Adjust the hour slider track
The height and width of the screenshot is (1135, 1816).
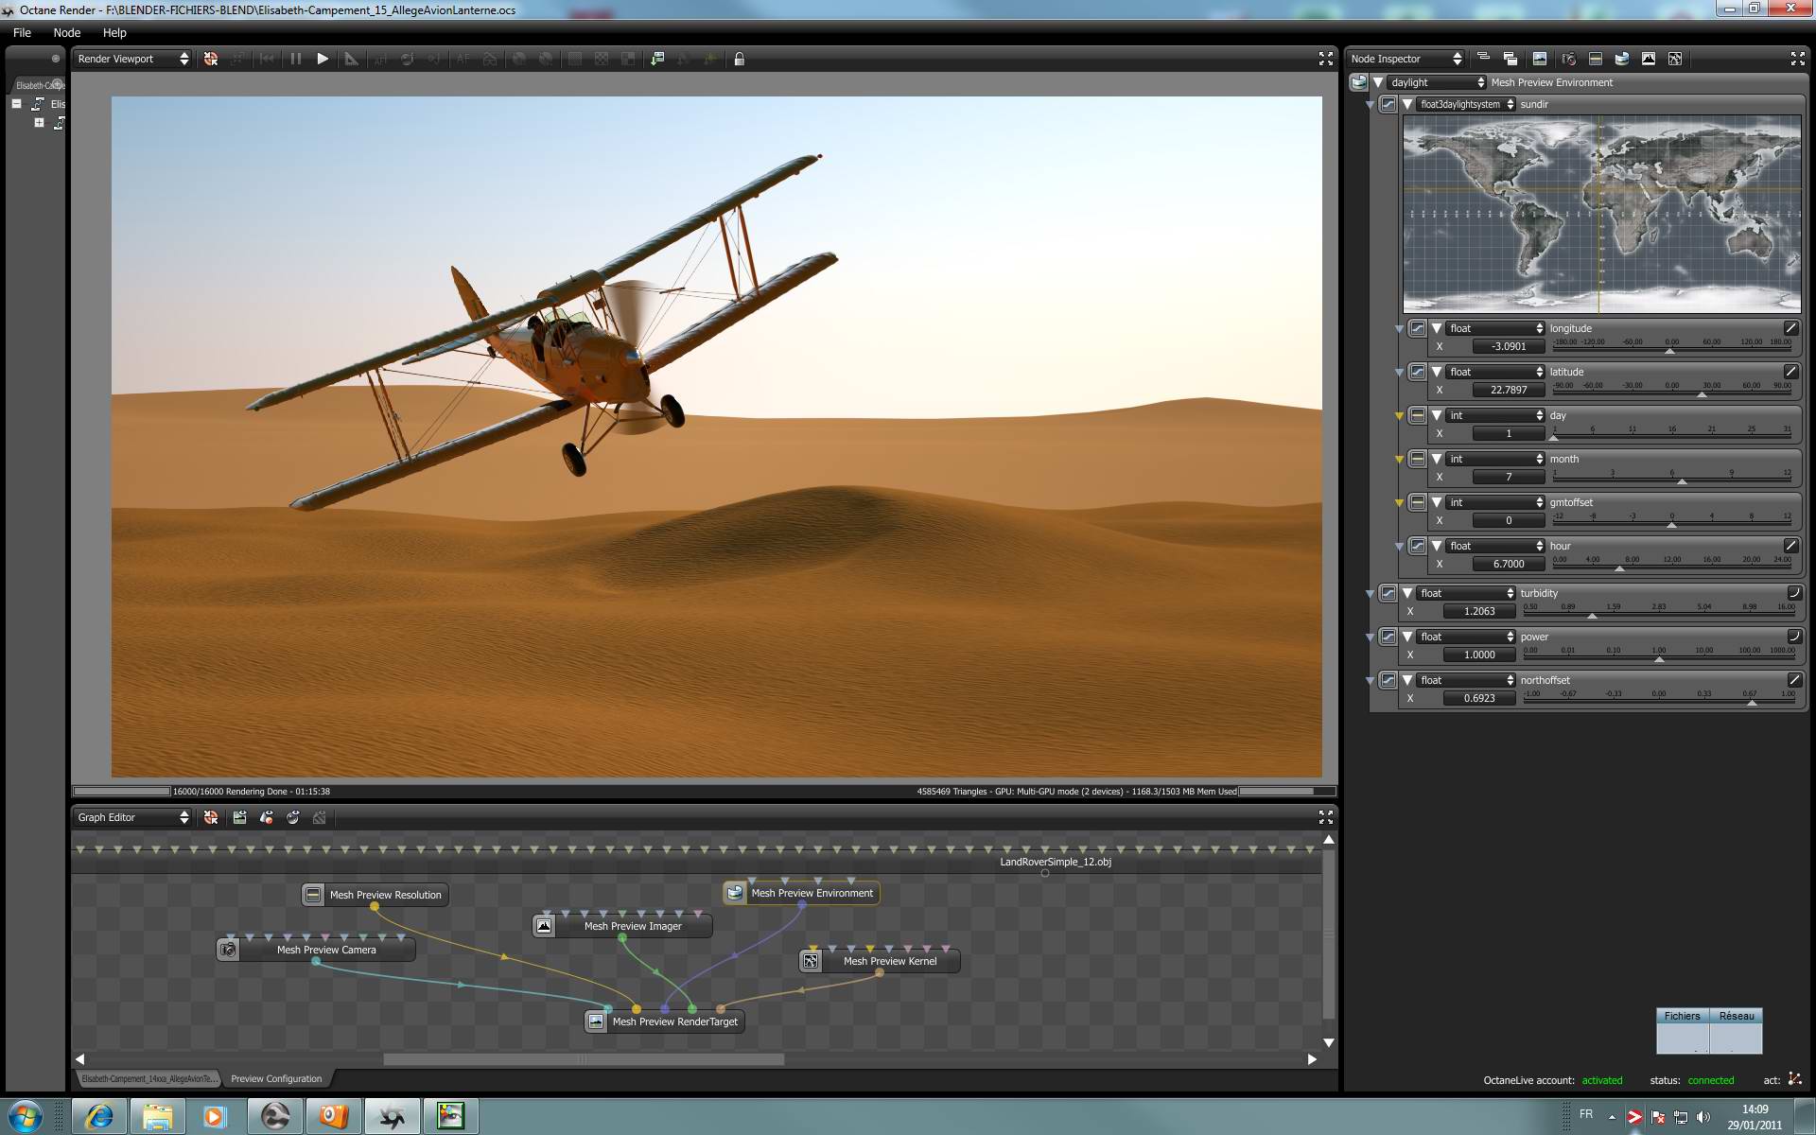pos(1671,567)
